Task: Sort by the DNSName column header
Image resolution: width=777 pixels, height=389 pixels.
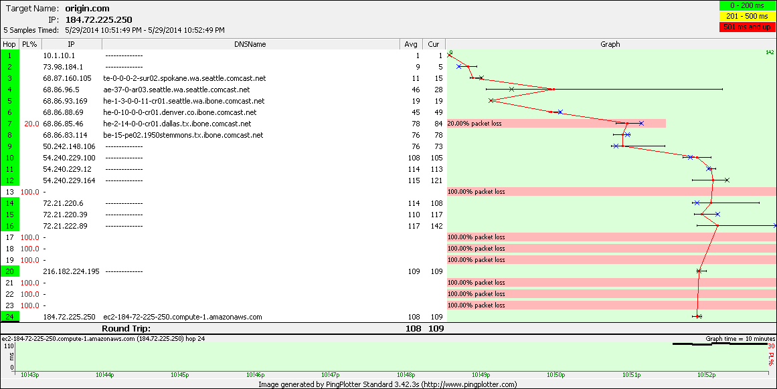Action: tap(251, 44)
